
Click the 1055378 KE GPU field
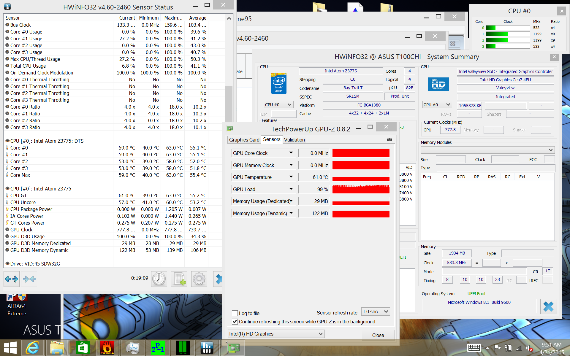tap(470, 106)
